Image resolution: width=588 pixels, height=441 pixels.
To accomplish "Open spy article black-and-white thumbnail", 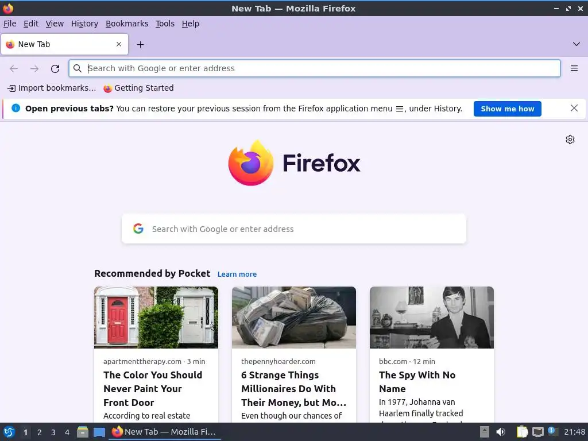I will (x=432, y=317).
